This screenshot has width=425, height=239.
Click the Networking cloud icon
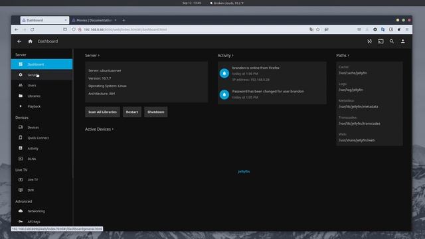coord(21,211)
